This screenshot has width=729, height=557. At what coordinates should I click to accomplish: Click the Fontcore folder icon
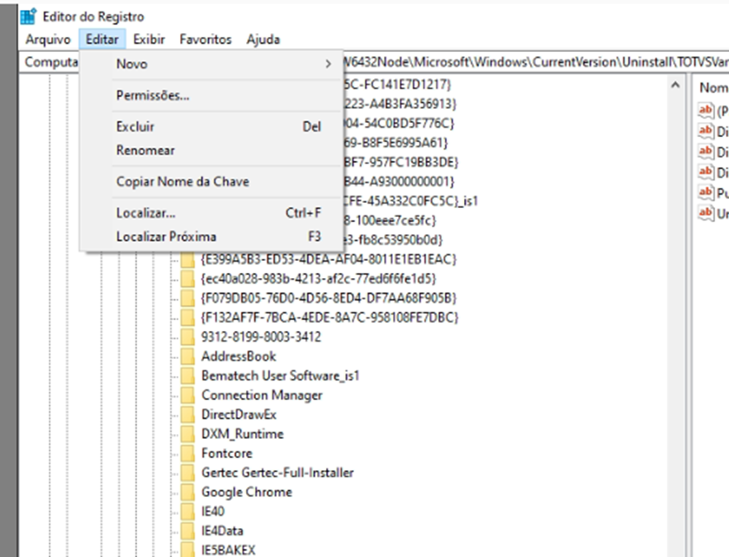click(188, 453)
